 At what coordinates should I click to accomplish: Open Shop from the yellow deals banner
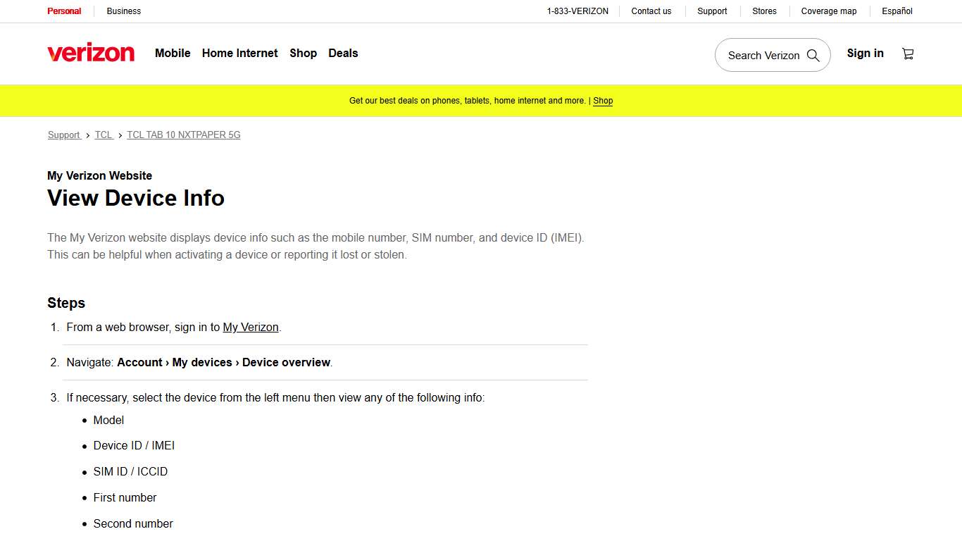[603, 101]
